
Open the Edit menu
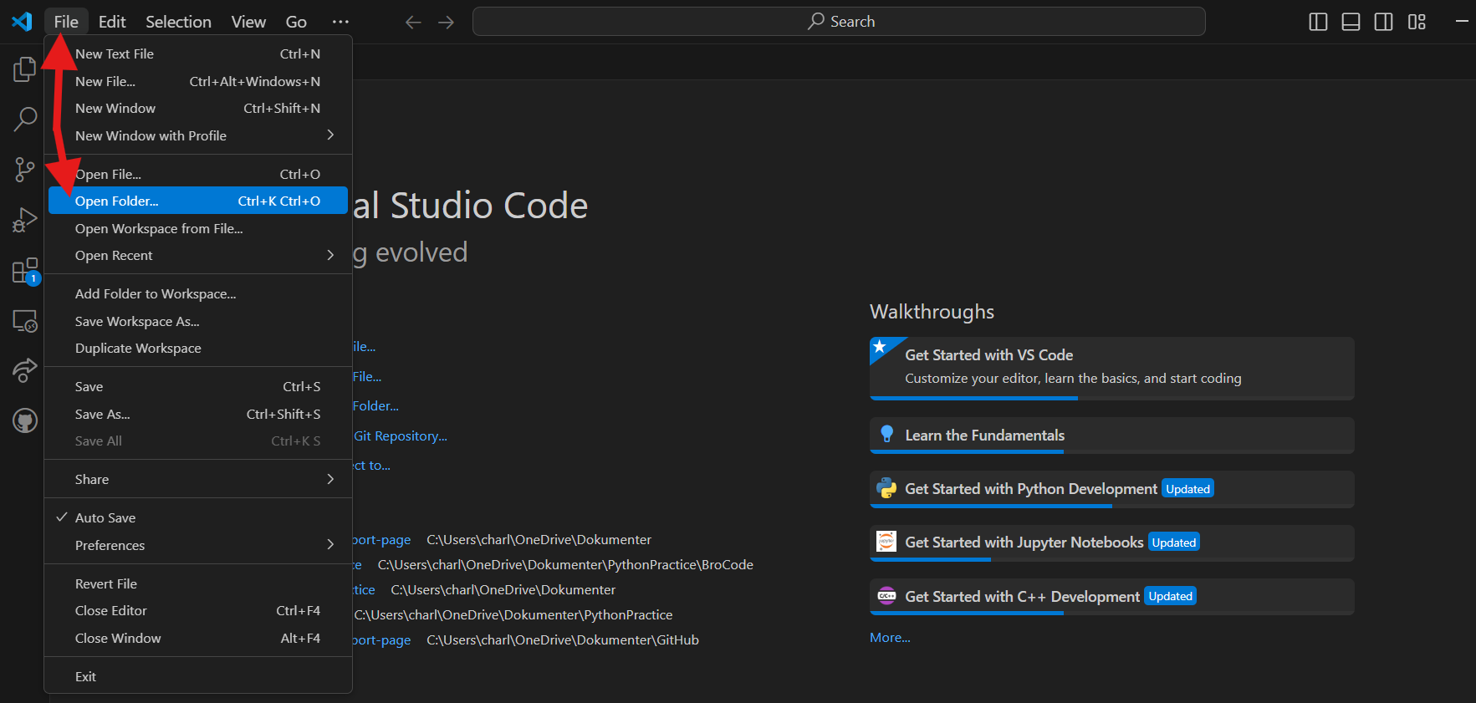(112, 22)
